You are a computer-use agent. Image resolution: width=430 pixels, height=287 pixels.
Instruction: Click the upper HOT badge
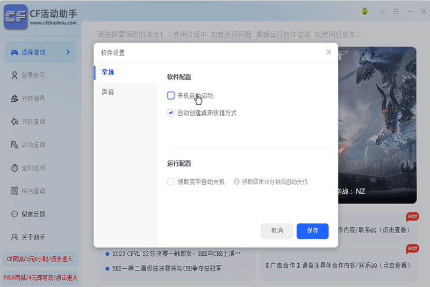click(x=412, y=217)
